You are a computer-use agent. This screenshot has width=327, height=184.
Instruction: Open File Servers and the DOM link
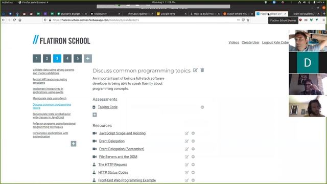click(x=118, y=157)
